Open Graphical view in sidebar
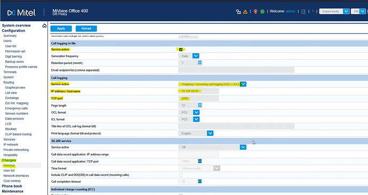368x195 pixels. tap(15, 88)
